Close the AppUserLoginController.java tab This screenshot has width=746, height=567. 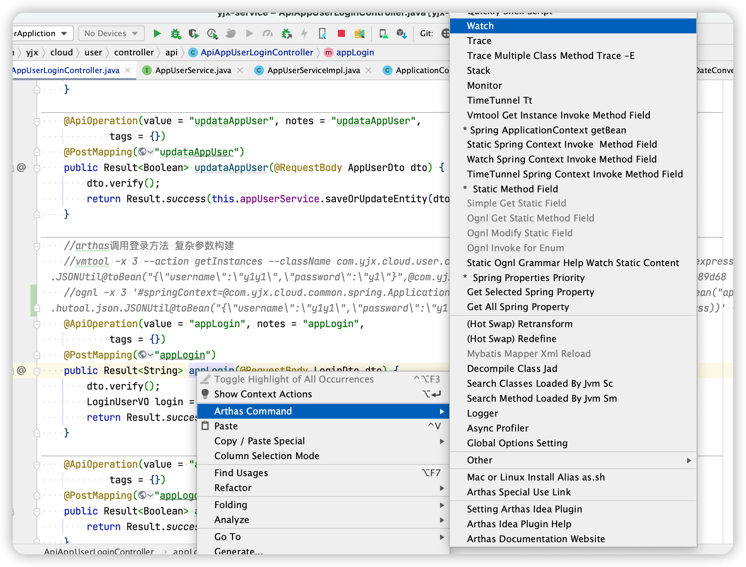[x=128, y=70]
